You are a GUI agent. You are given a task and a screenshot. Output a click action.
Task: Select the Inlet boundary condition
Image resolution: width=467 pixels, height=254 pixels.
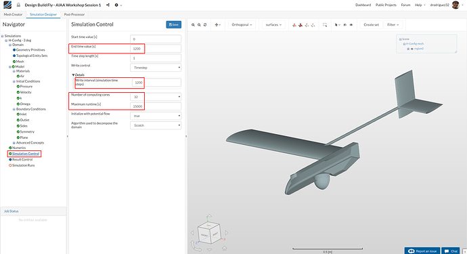[x=23, y=114]
